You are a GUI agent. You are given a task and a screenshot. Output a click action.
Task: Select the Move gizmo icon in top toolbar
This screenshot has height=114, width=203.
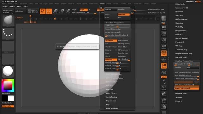point(55,11)
